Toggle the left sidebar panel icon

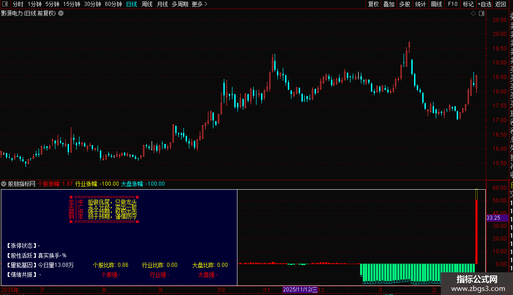click(5, 4)
